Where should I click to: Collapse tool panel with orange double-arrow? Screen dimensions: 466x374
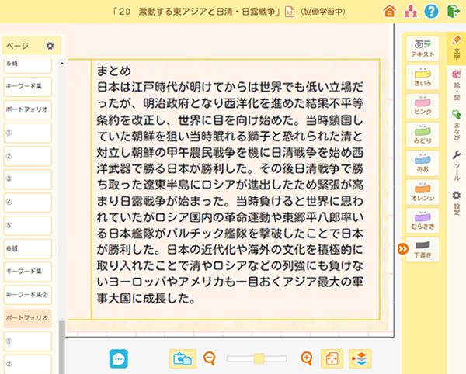403,249
